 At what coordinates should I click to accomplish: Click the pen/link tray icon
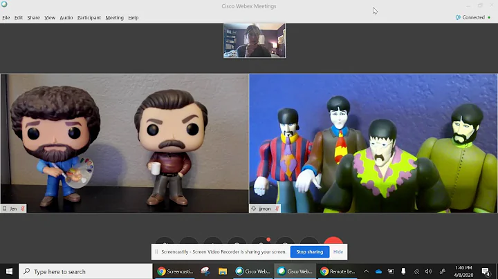(x=442, y=271)
